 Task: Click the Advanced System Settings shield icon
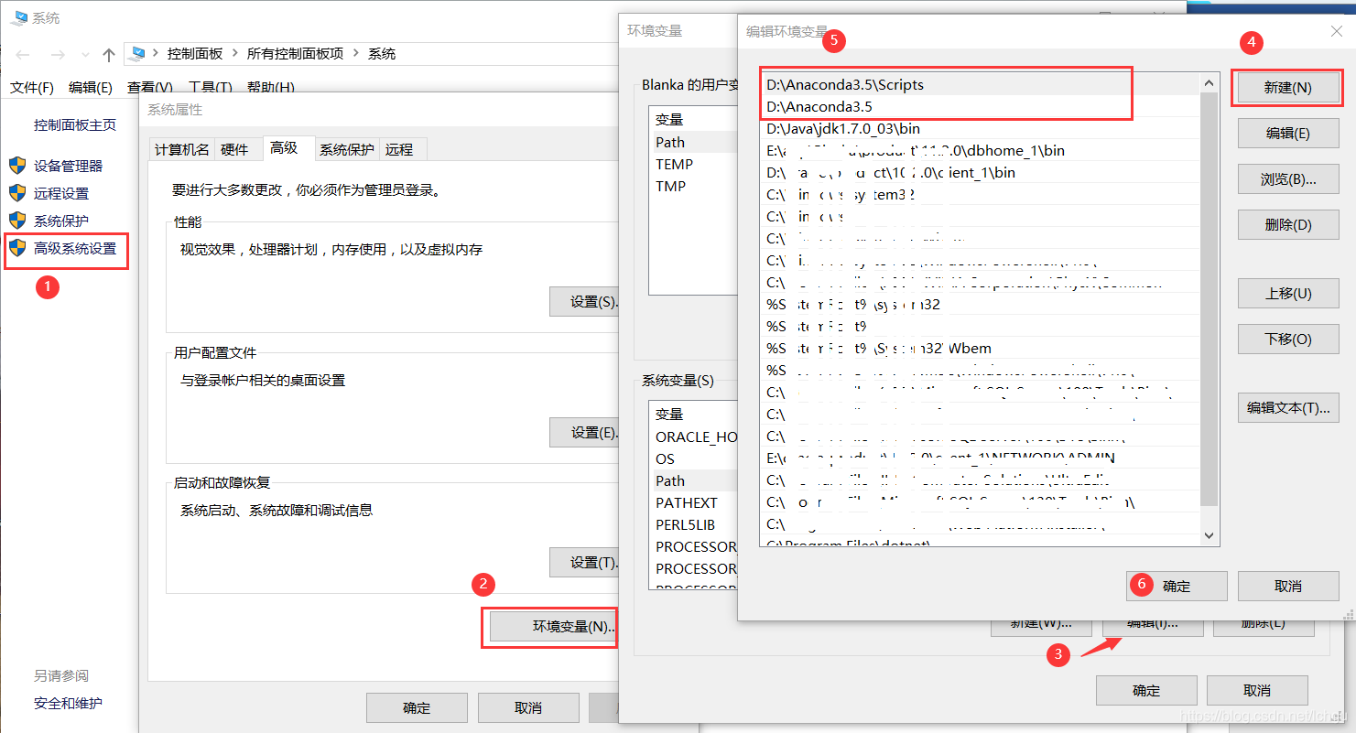(x=17, y=248)
